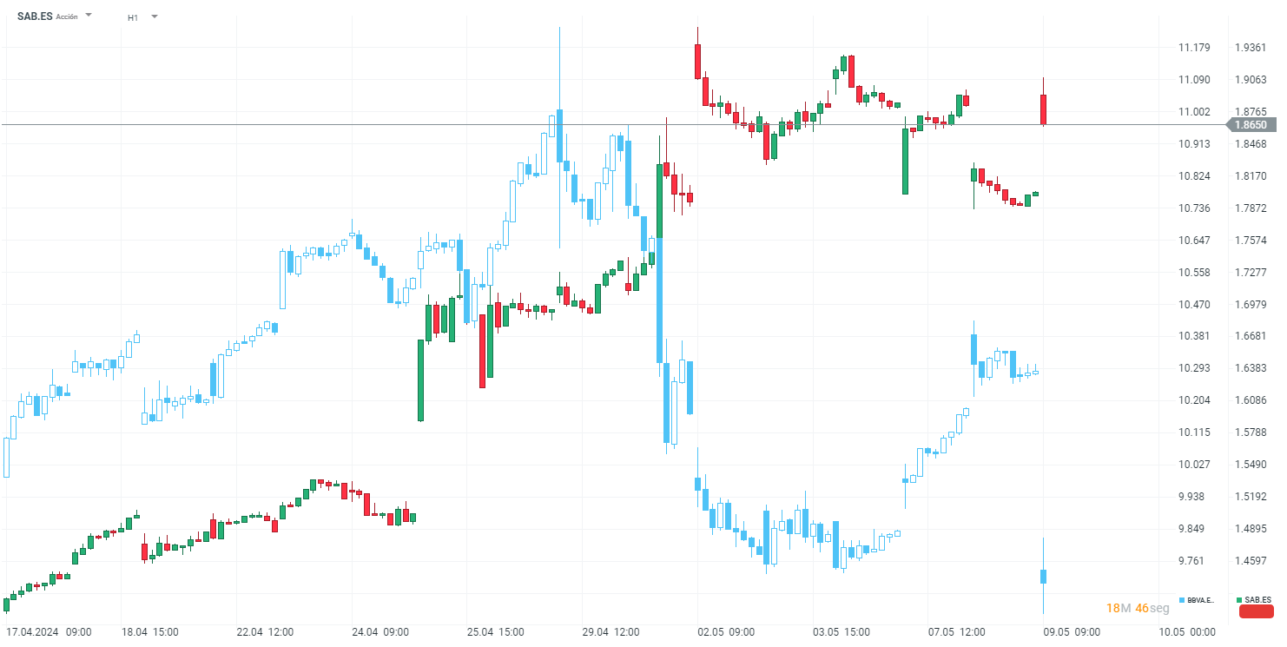1287x647 pixels.
Task: Click the 11.179 label on the price axis
Action: (1194, 48)
